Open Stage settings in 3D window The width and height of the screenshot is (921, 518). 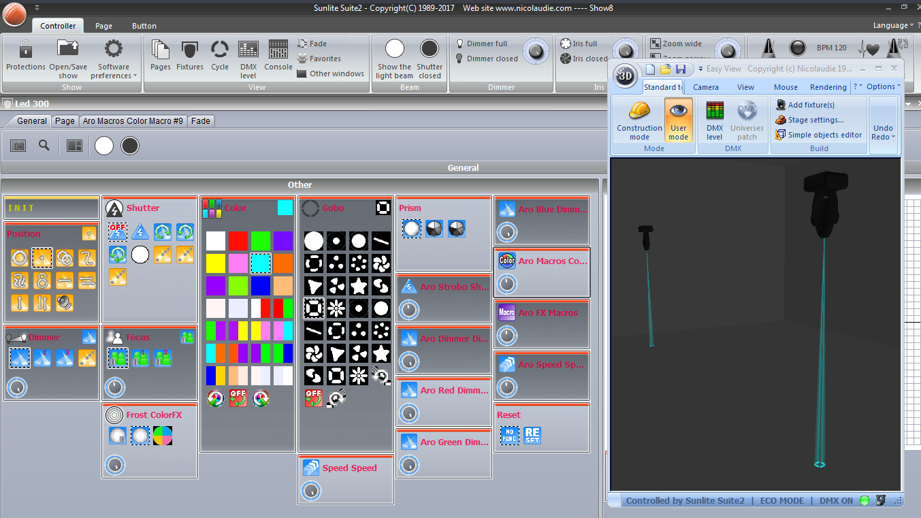809,120
